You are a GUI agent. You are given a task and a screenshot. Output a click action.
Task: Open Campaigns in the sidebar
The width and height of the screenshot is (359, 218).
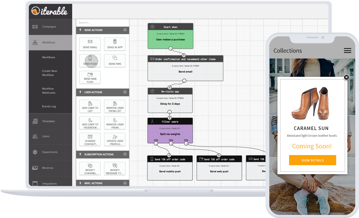49,27
